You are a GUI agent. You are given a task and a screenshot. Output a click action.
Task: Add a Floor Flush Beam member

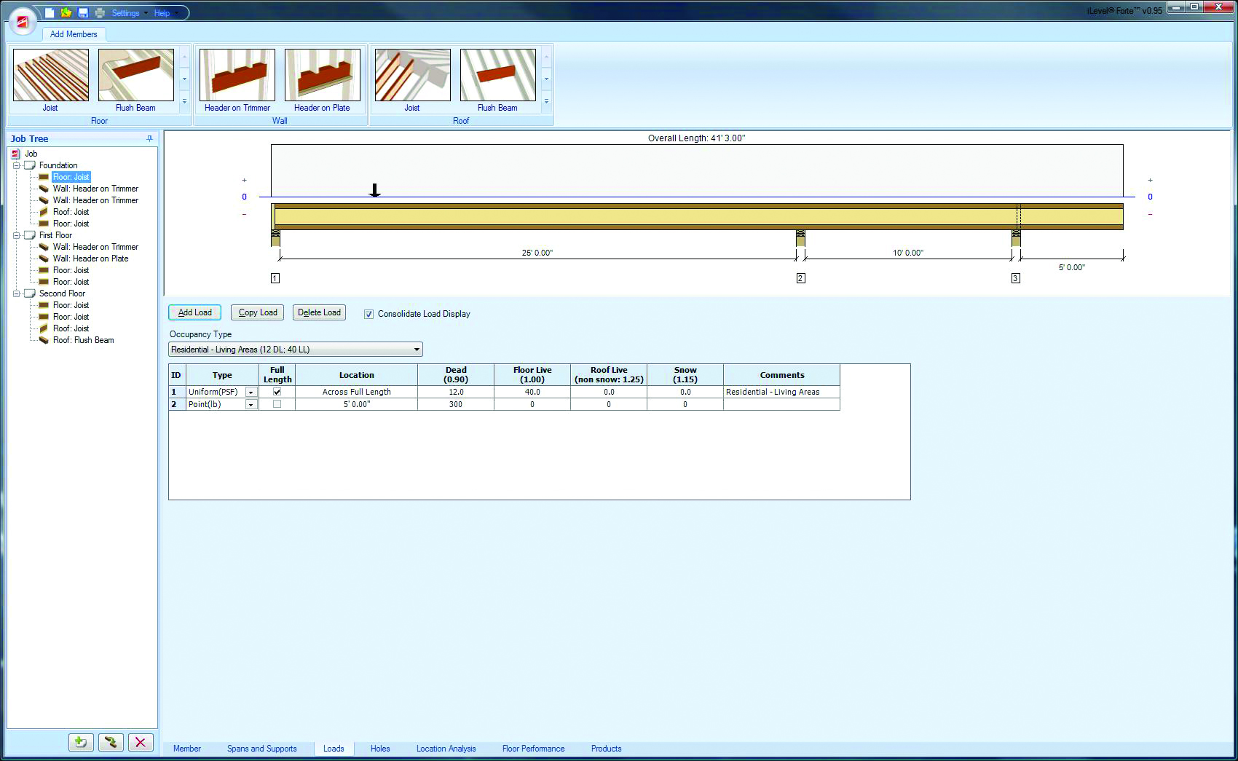point(135,81)
